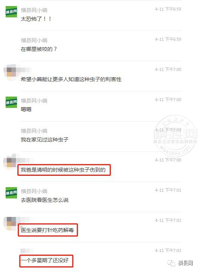The width and height of the screenshot is (199, 272).
Task: Select the message 在哪里被咬的？
Action: click(x=39, y=49)
